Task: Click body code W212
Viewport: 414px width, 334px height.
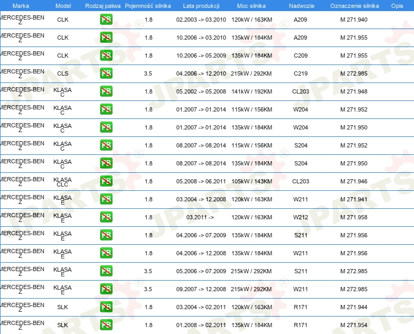Action: coord(301,217)
